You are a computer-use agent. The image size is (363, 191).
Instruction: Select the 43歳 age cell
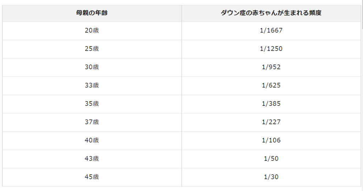pyautogui.click(x=92, y=159)
